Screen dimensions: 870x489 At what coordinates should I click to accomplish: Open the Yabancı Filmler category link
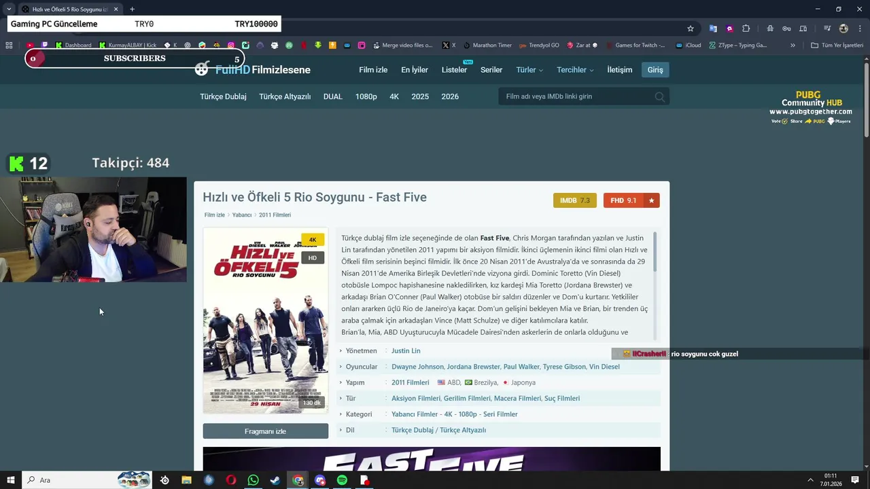click(415, 414)
